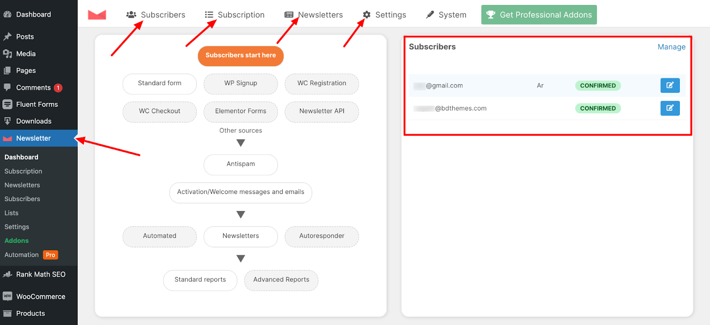
Task: Select the Newsletter API box
Action: 322,111
